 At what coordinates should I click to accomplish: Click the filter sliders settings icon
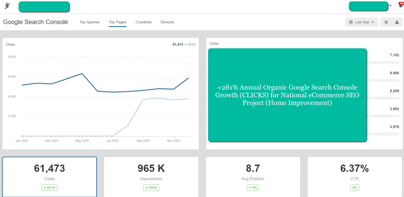386,22
